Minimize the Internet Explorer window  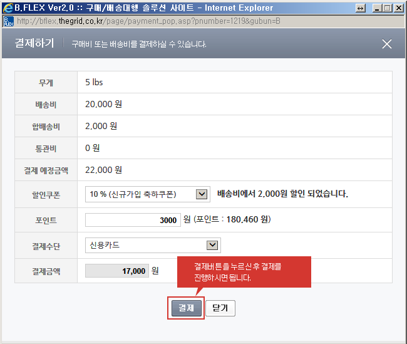(x=377, y=8)
